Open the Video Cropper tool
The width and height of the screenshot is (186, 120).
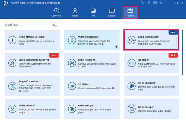[x=152, y=109]
